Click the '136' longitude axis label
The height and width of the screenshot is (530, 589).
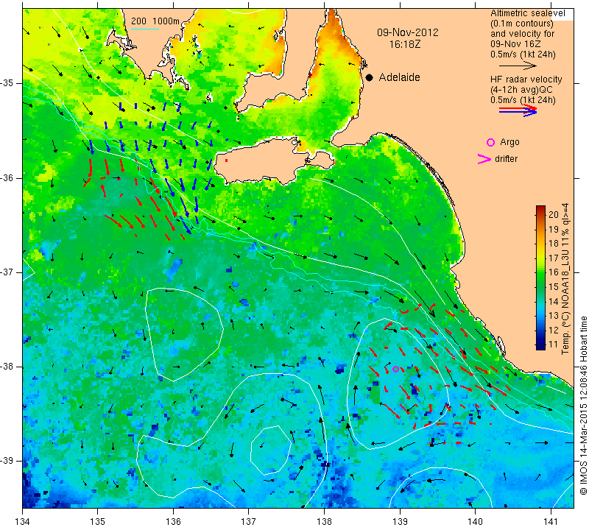click(174, 521)
